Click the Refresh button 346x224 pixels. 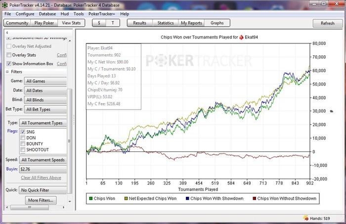(x=328, y=23)
